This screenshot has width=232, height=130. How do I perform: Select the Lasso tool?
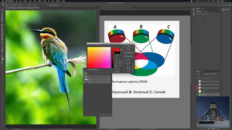[2, 14]
